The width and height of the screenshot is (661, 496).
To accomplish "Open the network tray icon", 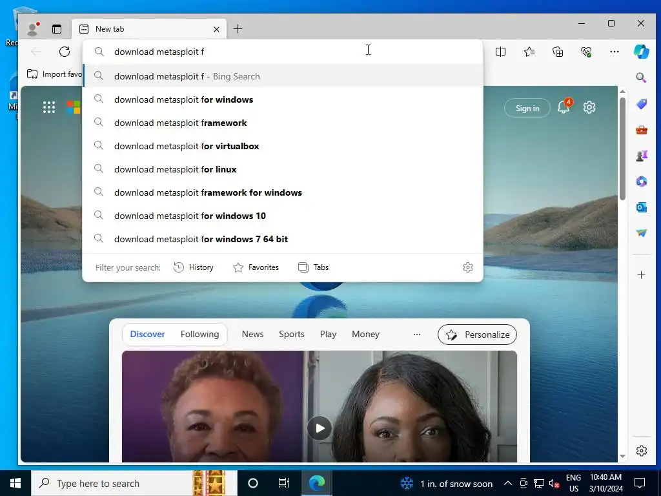I will (x=539, y=483).
